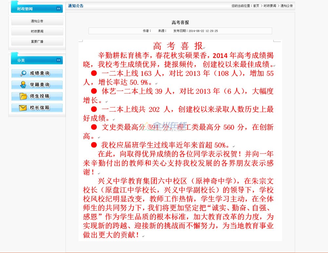Screen dimensions: 328x253
Task: Click the paragraph starting 兴义中学教育集团六中校区
Action: point(178,208)
